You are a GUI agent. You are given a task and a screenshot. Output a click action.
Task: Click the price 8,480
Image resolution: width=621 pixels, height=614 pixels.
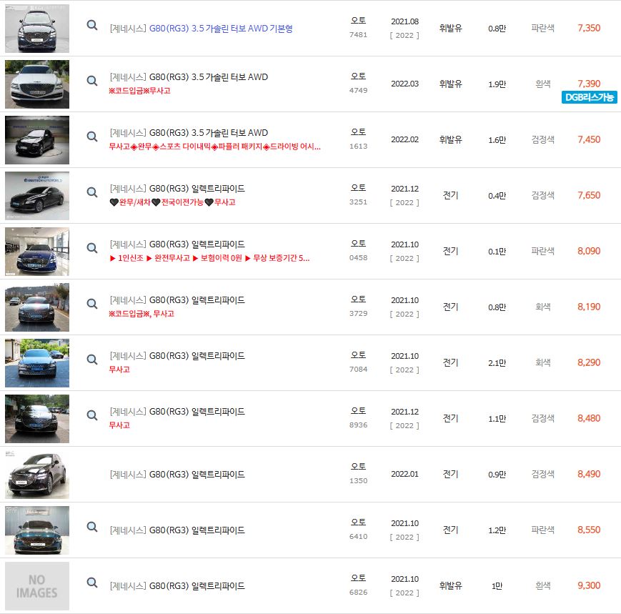(589, 418)
